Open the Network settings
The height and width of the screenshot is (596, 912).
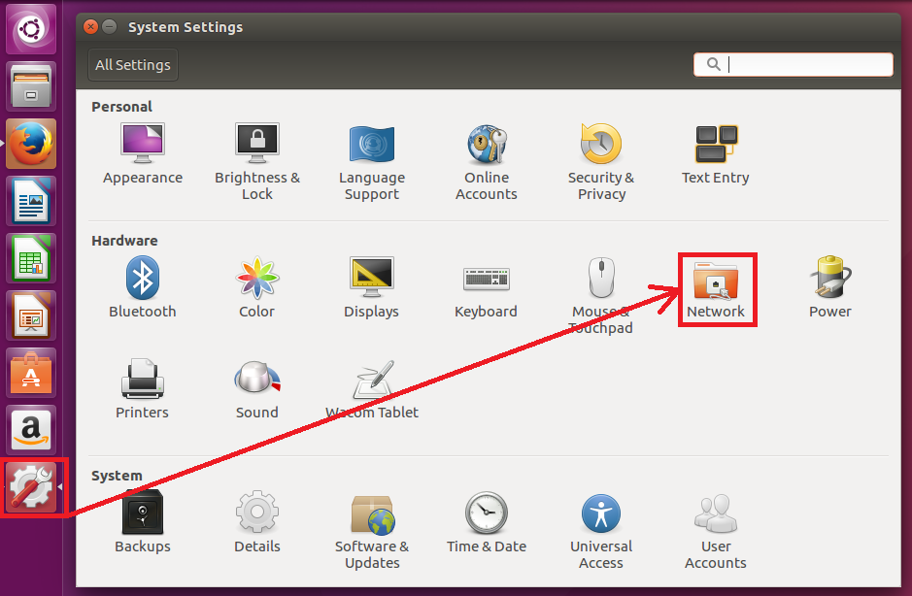coord(716,287)
